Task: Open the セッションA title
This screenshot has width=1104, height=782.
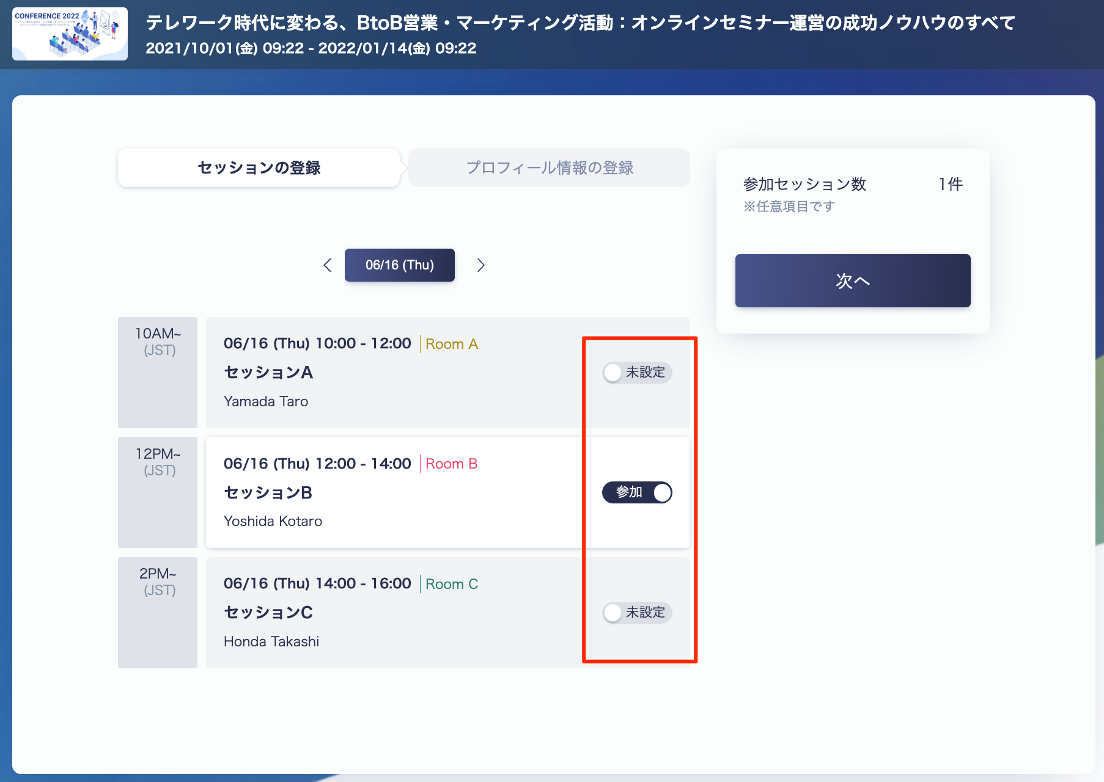Action: click(x=268, y=372)
